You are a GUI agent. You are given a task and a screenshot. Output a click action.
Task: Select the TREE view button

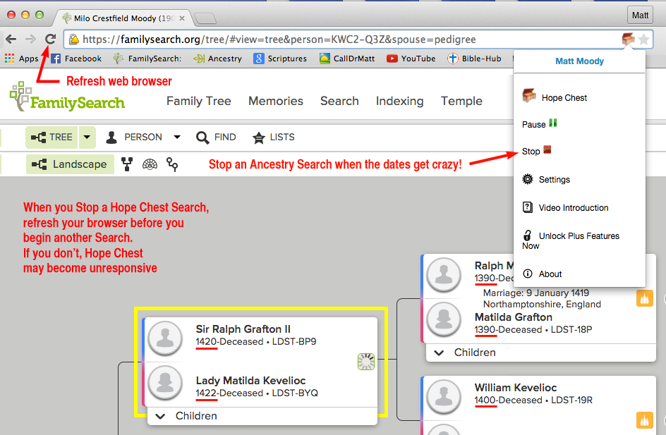click(52, 137)
